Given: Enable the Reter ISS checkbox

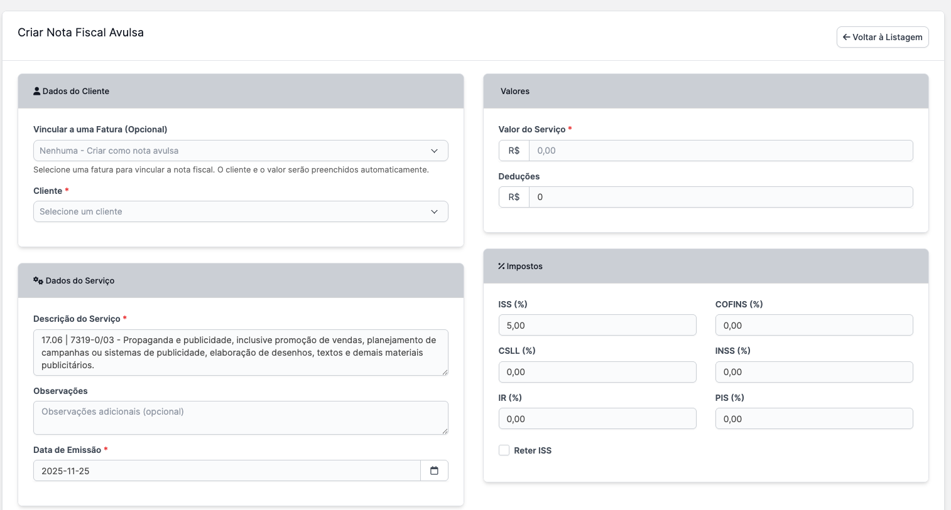Looking at the screenshot, I should [504, 450].
